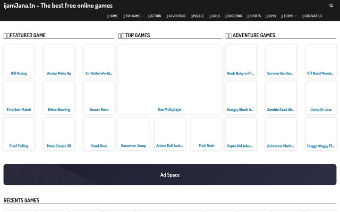340x212 pixels.
Task: Open the Pond Race game
Action: tap(99, 134)
